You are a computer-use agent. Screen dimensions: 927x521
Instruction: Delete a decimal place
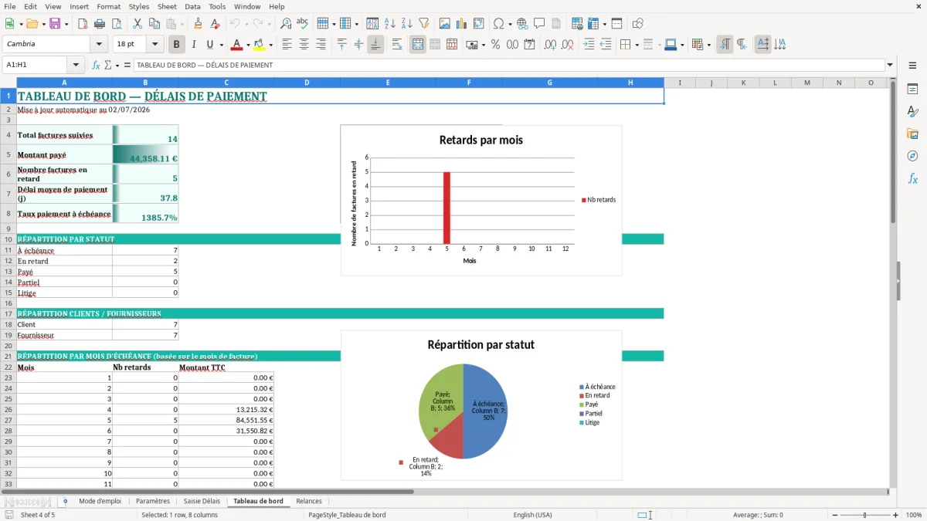pos(567,45)
